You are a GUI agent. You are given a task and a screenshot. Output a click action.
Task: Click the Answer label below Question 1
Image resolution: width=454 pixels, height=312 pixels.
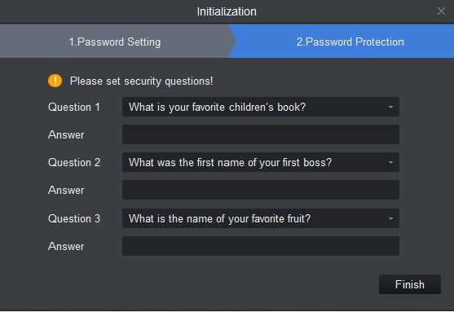66,135
